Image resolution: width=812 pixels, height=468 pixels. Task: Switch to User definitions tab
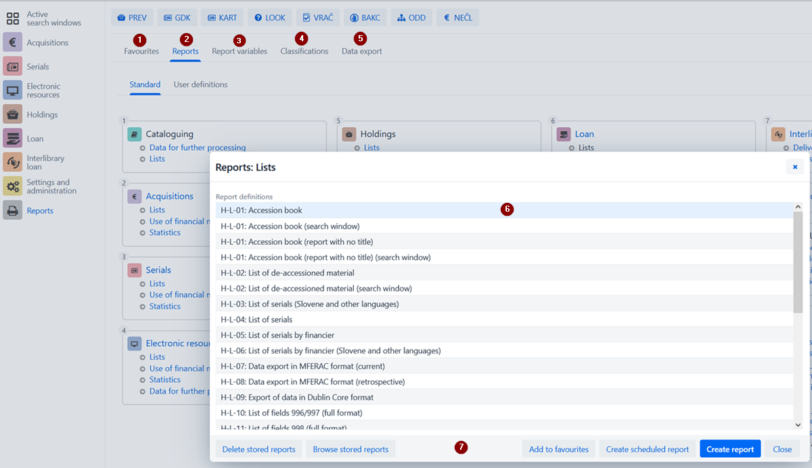click(x=200, y=85)
